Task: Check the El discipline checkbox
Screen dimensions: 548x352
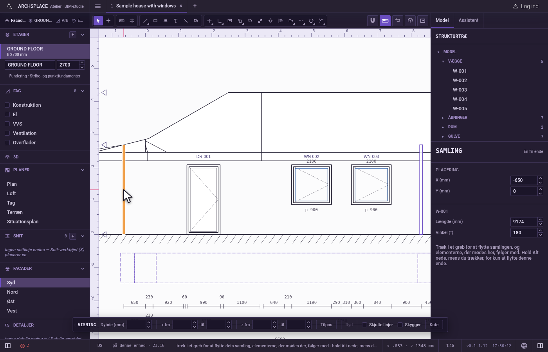Action: pyautogui.click(x=7, y=115)
